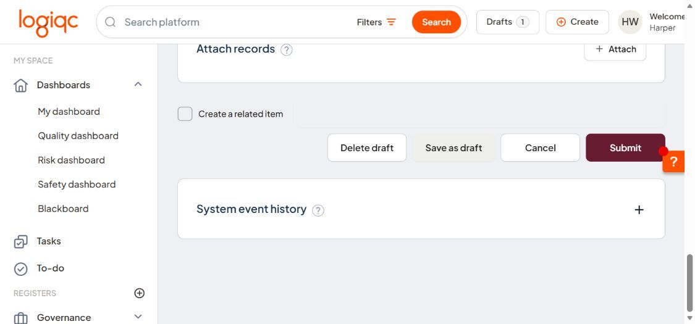Screen dimensions: 695x324
Task: Click the HW user avatar
Action: pos(630,22)
